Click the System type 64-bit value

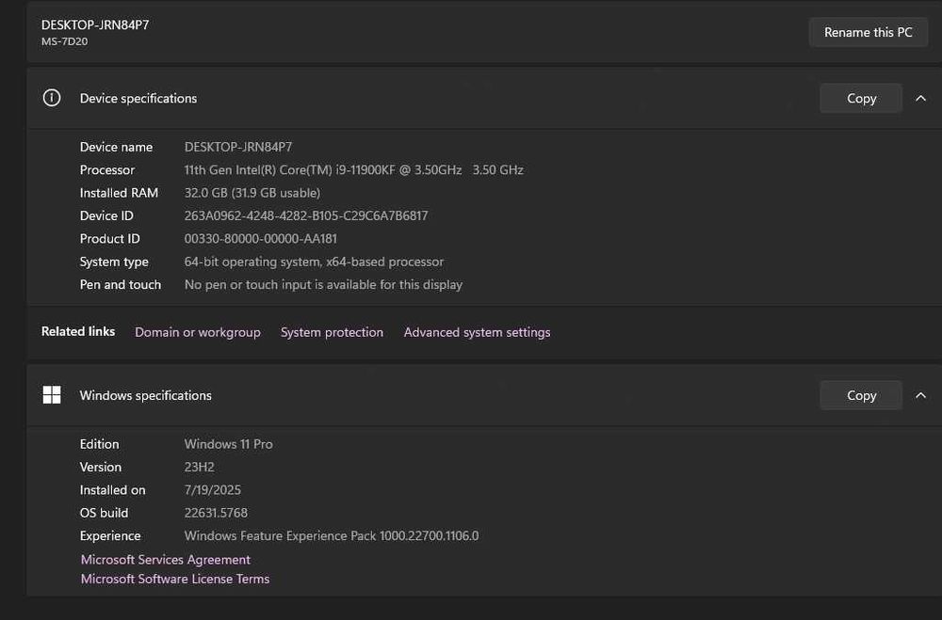(x=314, y=262)
